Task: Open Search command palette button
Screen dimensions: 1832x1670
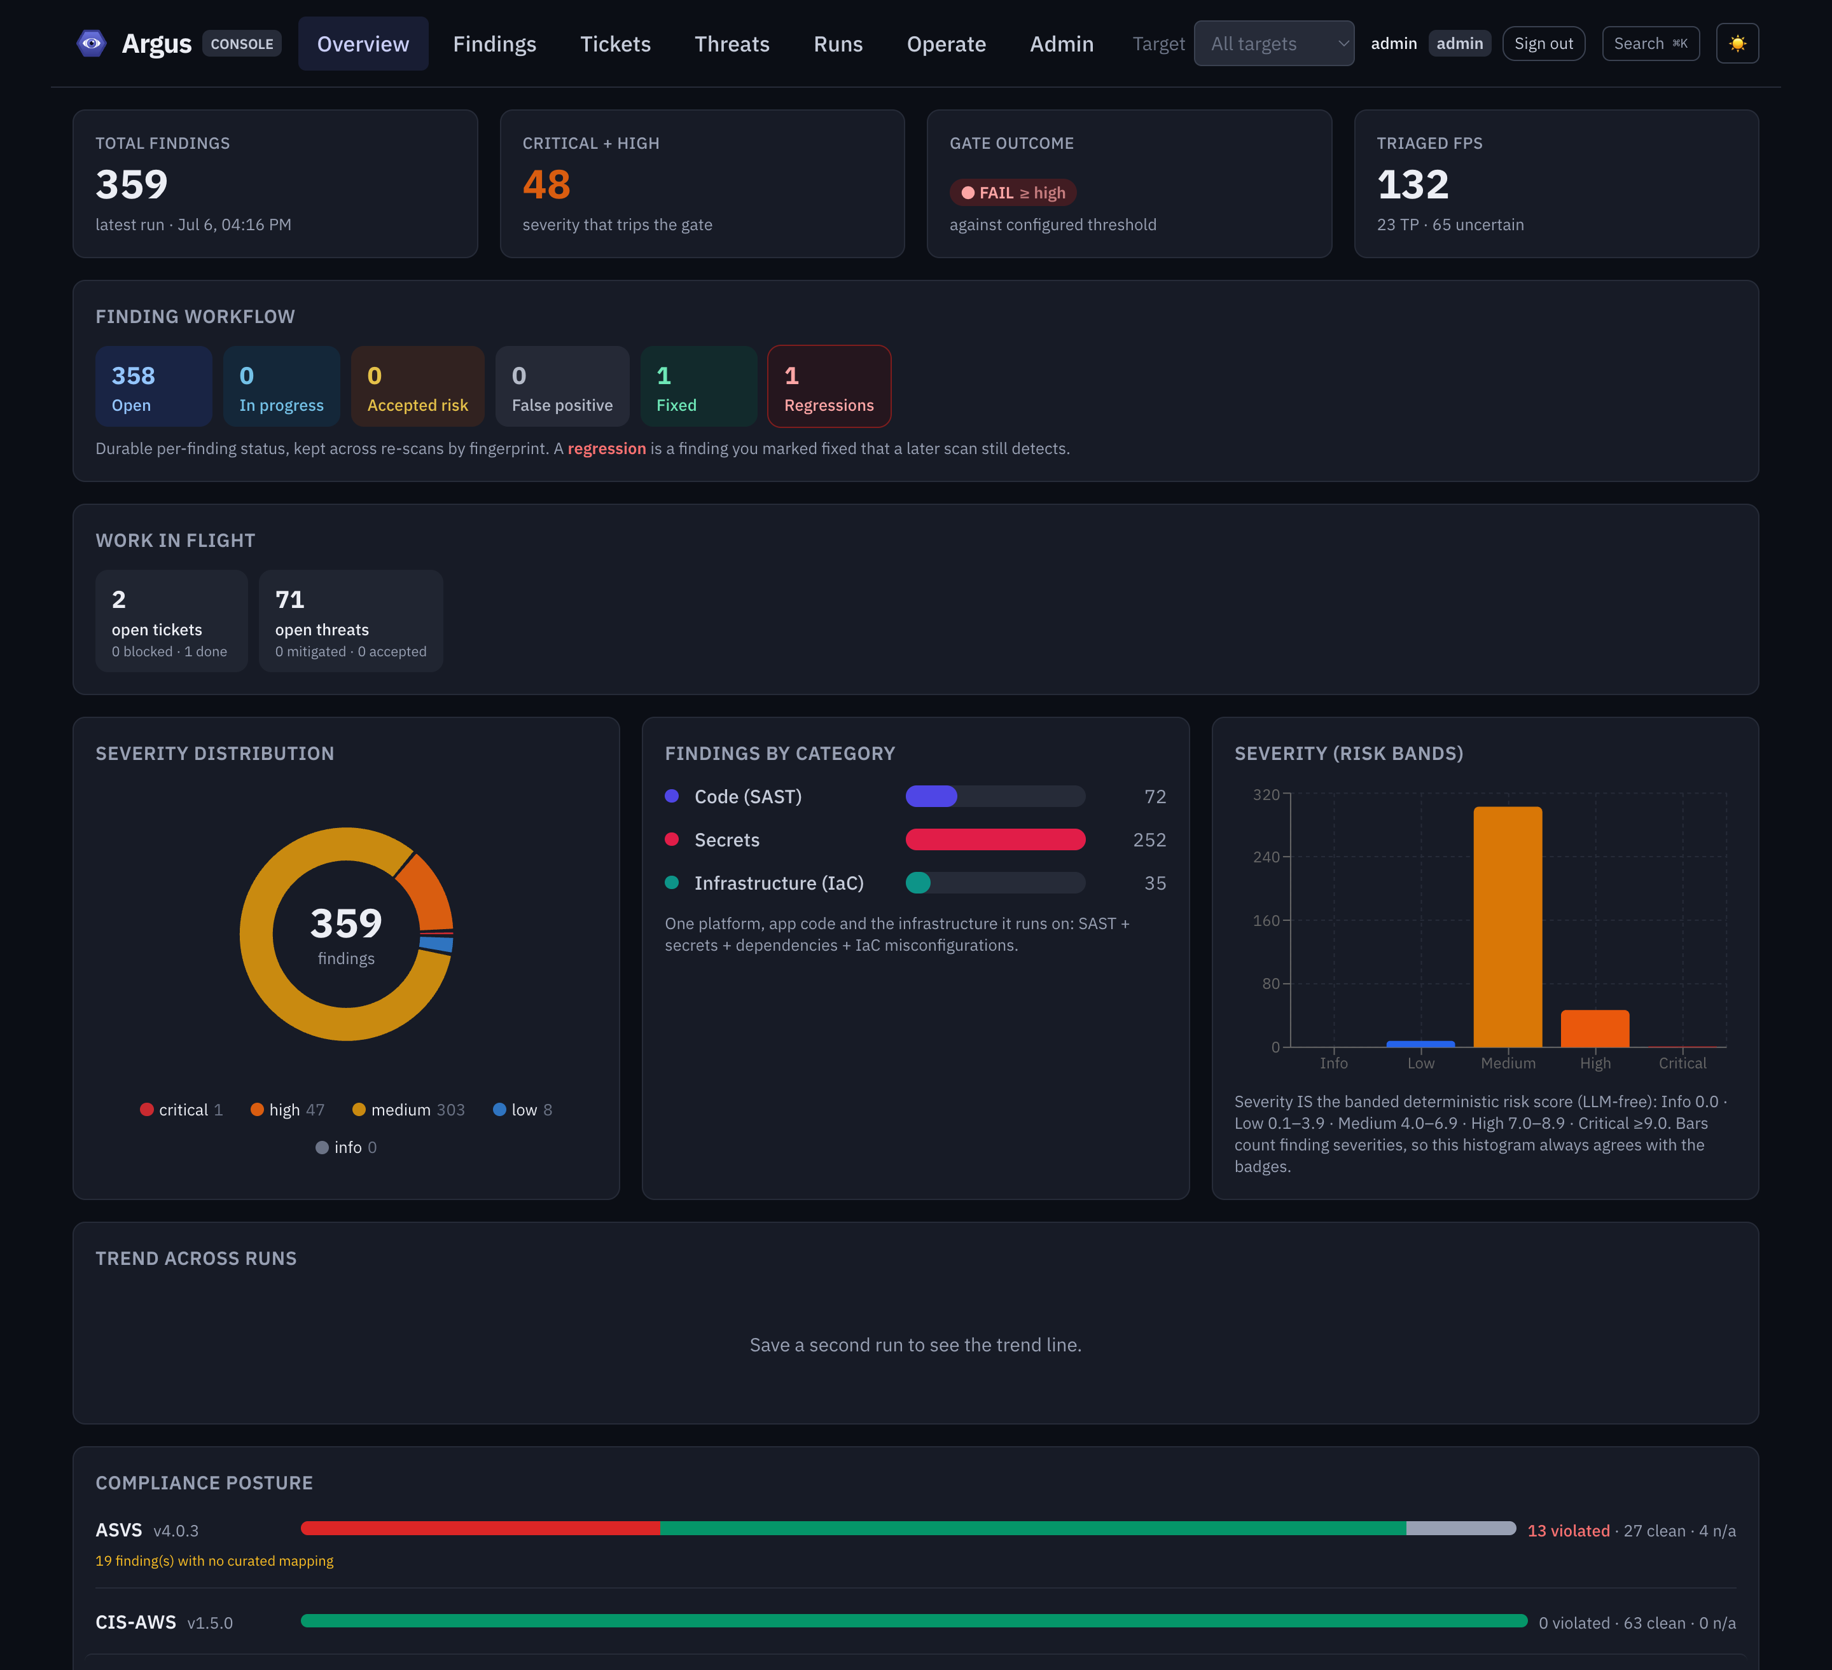Action: [x=1649, y=44]
